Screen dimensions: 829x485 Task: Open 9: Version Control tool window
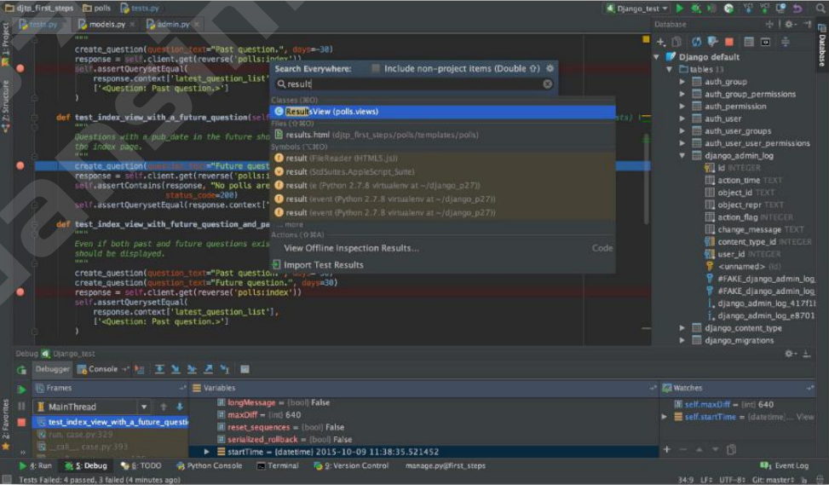351,465
